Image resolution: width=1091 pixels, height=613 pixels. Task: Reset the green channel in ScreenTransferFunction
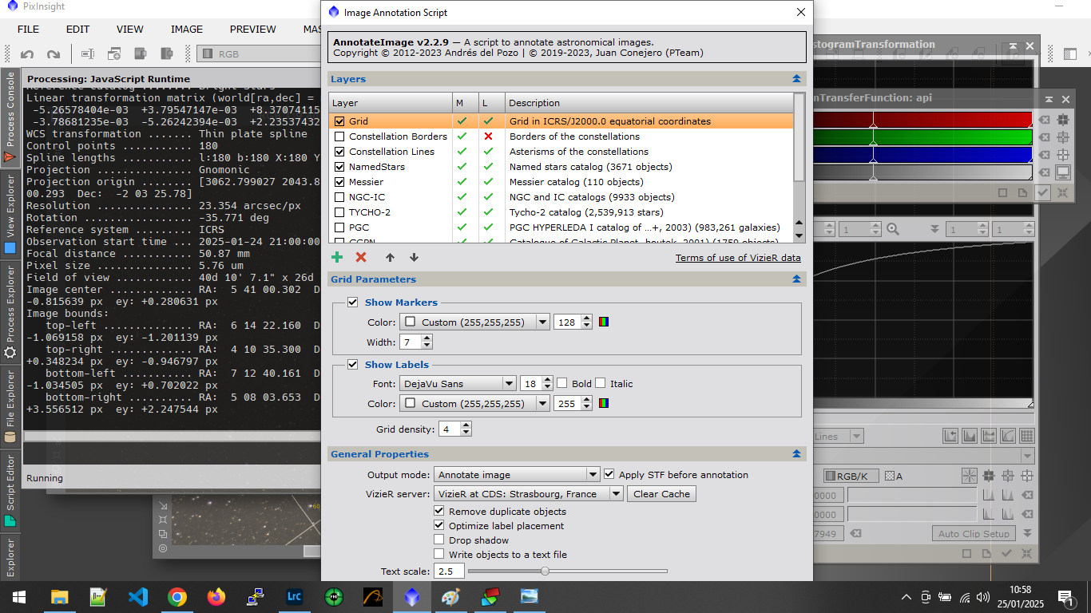[1045, 137]
